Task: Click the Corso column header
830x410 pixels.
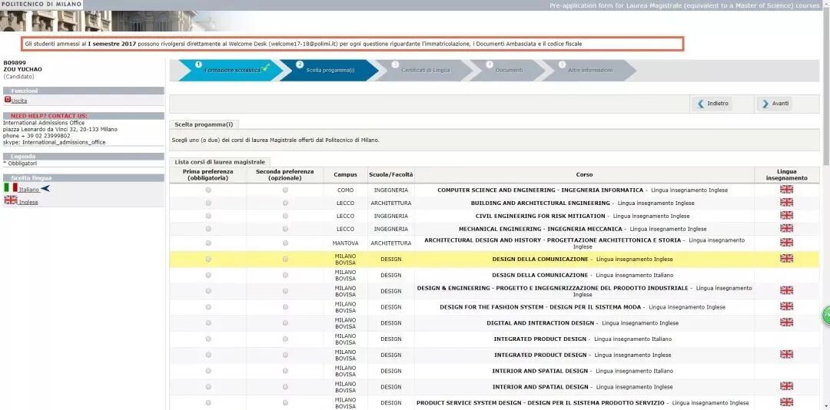Action: pos(584,175)
